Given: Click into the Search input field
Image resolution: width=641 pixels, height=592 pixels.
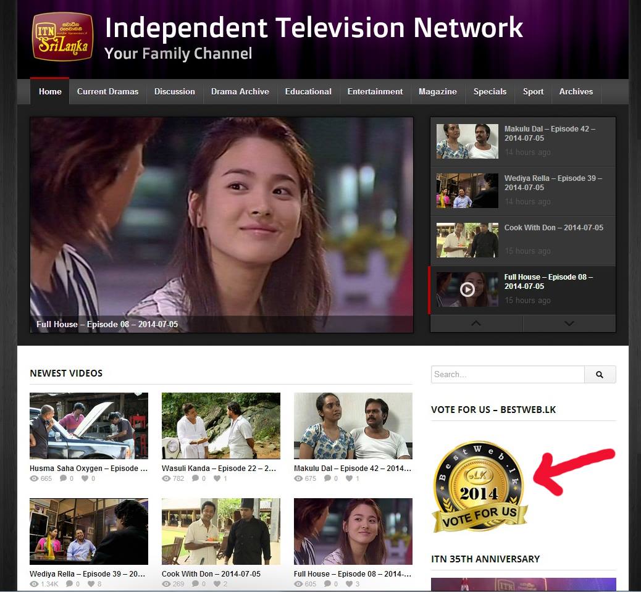Looking at the screenshot, I should point(508,374).
